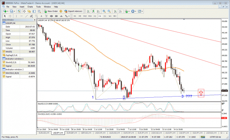This screenshot has height=140, width=230.
Task: Click the Zoom Out magnifier icon
Action: click(109, 11)
